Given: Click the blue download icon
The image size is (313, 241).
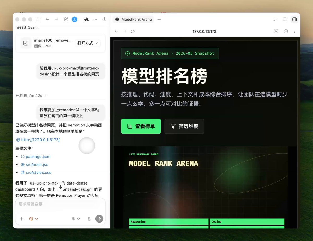Looking at the screenshot, I should (75, 20).
